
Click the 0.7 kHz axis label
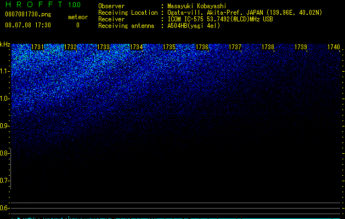coord(4,181)
